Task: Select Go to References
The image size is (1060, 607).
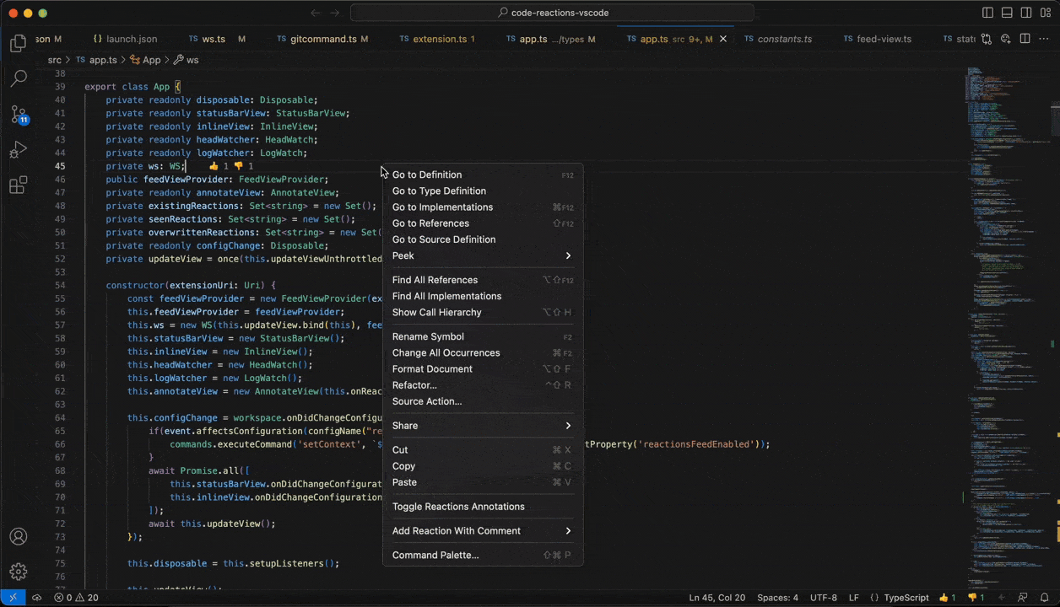Action: coord(483,223)
